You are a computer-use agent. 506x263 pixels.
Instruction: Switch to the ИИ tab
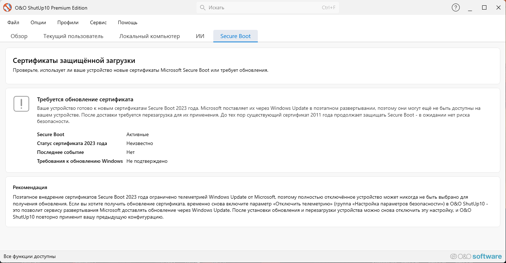(x=200, y=36)
